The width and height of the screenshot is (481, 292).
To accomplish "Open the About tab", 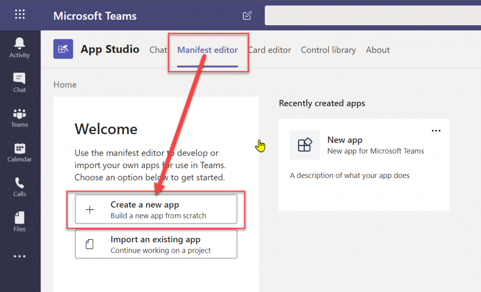I will pyautogui.click(x=378, y=50).
